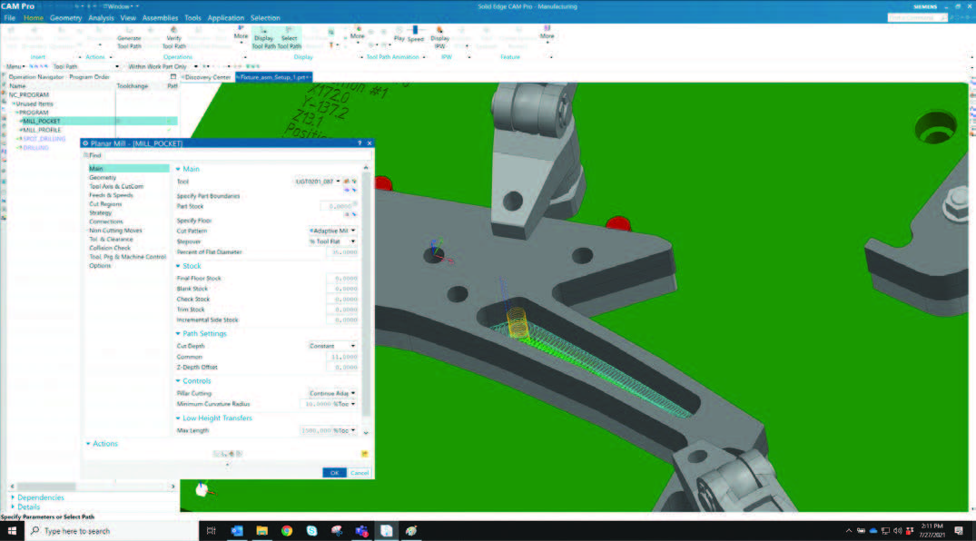Open the Cut Pattern Adaptive Mill dropdown
The width and height of the screenshot is (976, 541).
click(353, 231)
